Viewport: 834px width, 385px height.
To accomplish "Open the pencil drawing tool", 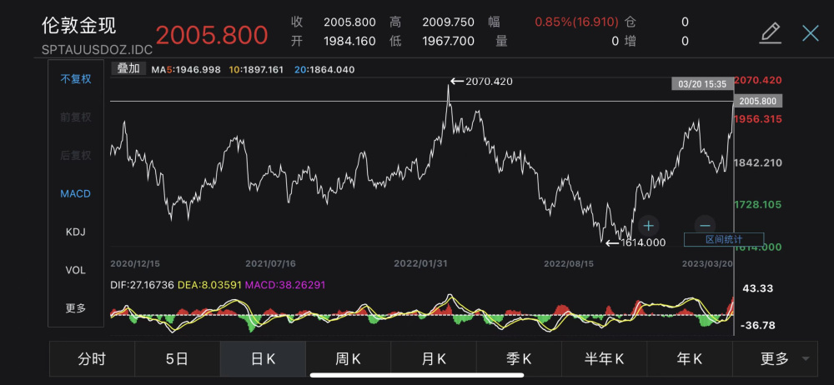I will (x=770, y=33).
